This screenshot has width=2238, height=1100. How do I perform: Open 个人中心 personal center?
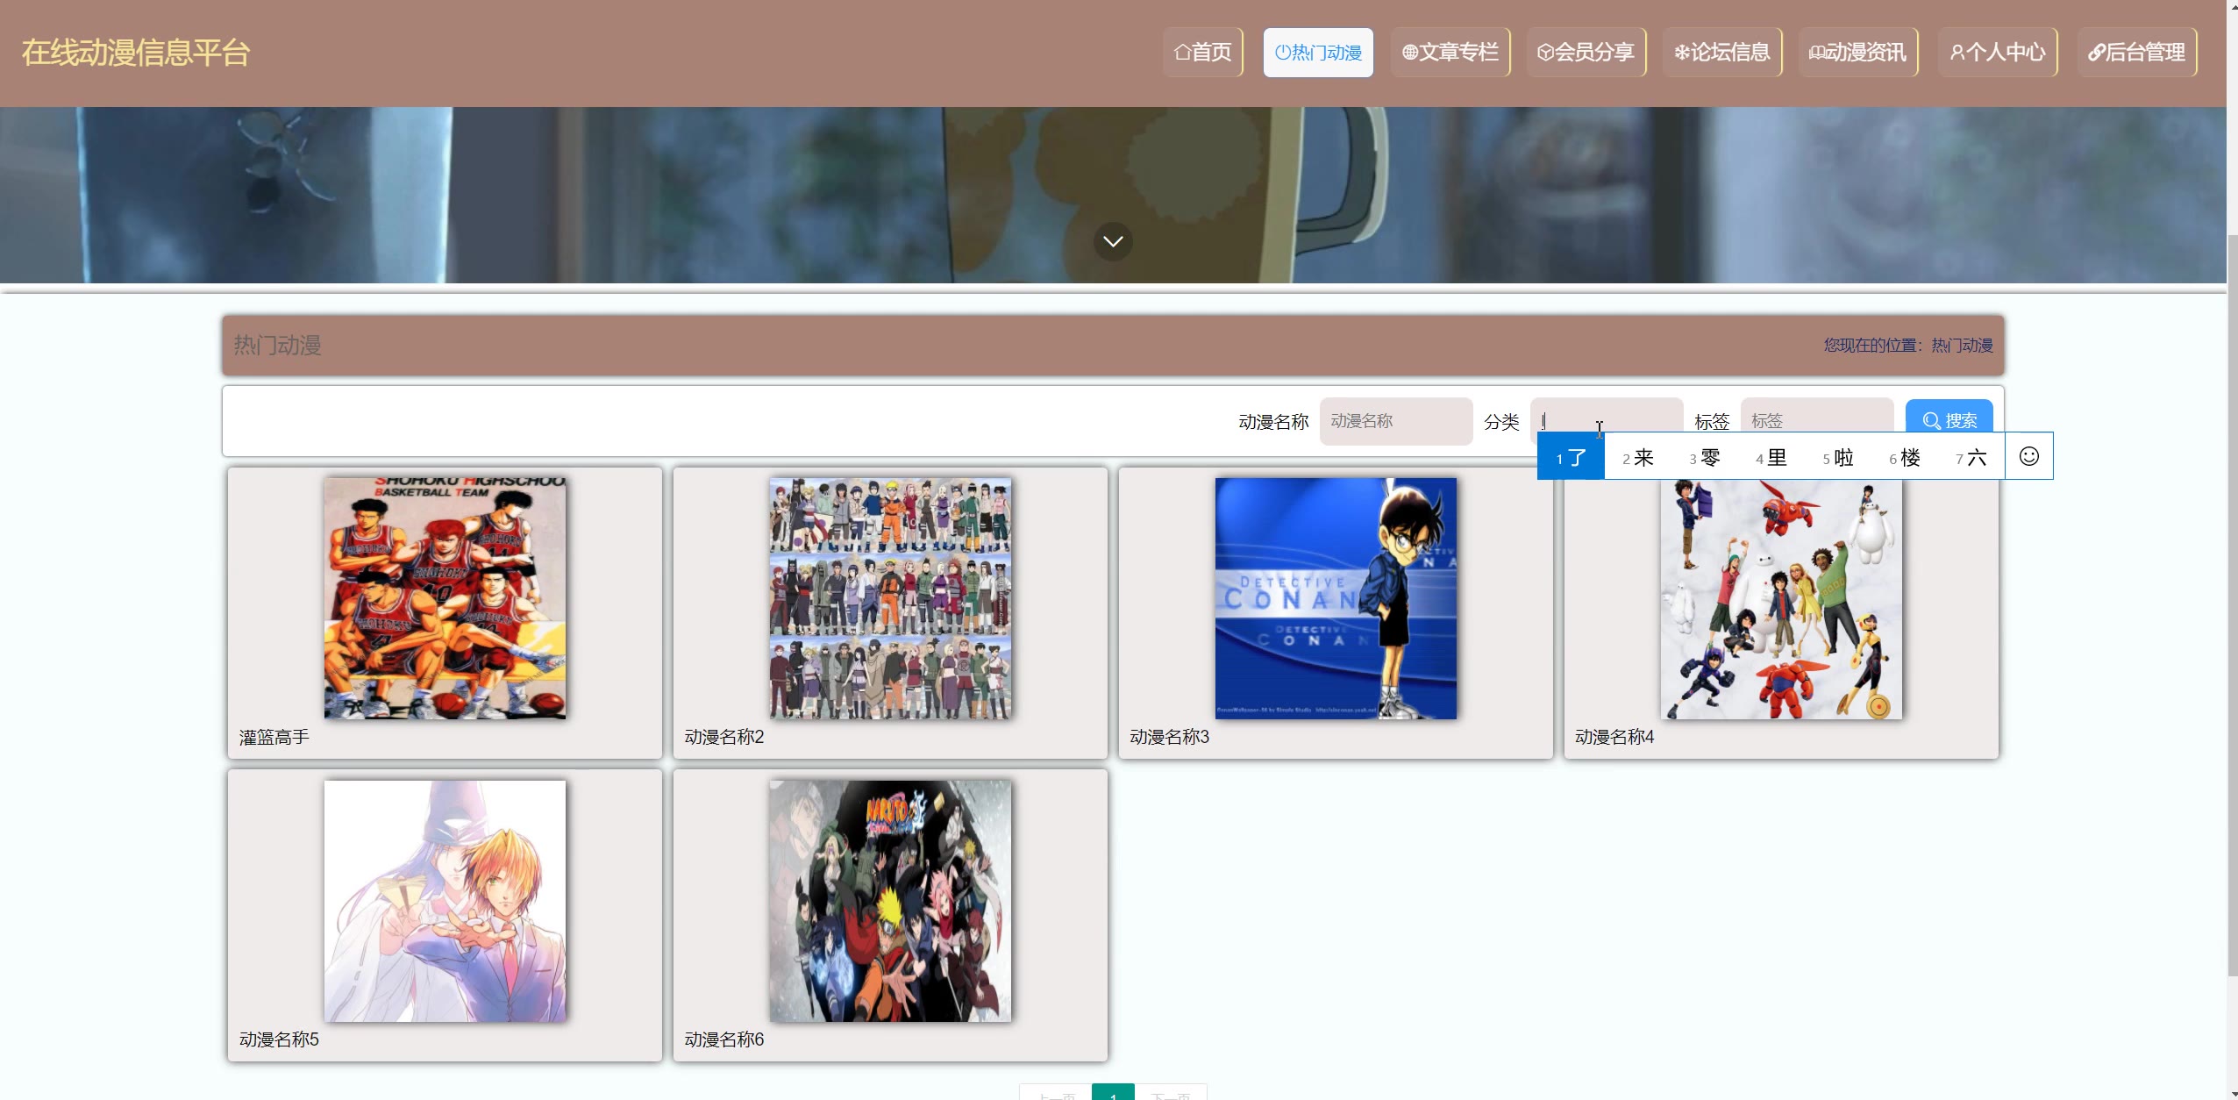point(1998,53)
